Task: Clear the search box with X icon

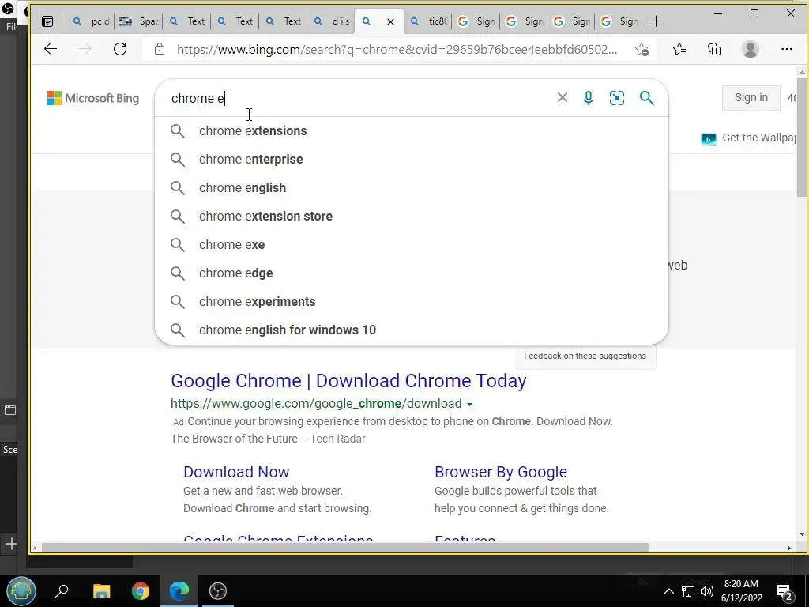Action: [563, 97]
